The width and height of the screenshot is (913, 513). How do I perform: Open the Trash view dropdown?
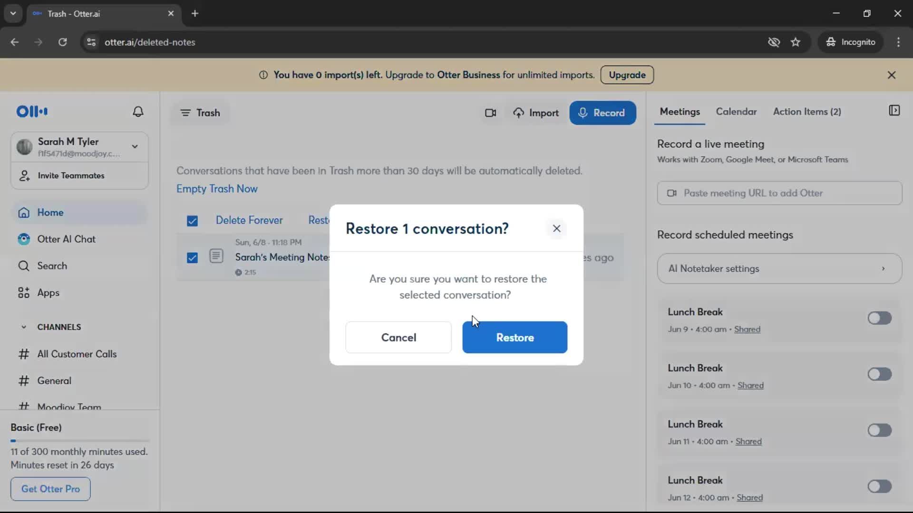click(x=200, y=113)
